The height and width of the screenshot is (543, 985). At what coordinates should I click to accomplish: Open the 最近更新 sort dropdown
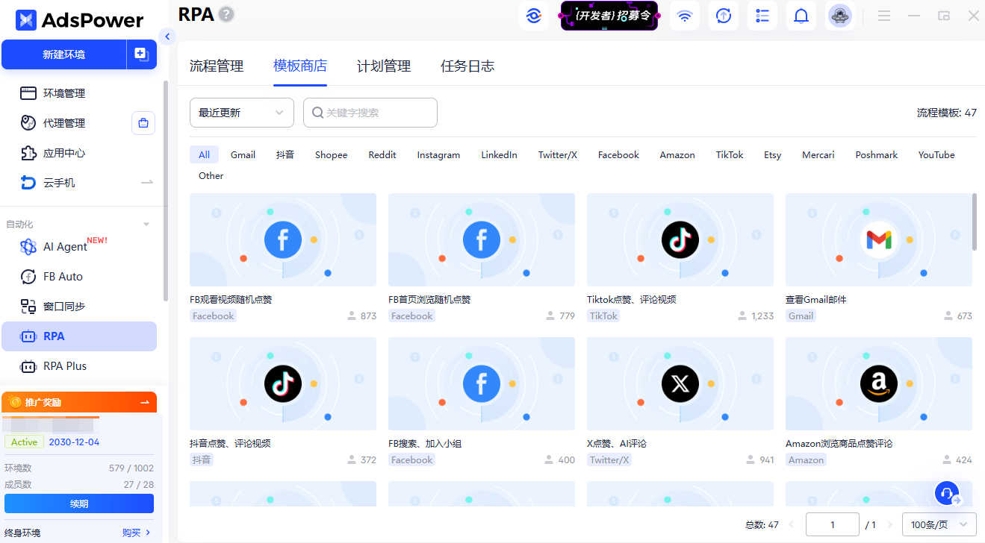pos(241,113)
